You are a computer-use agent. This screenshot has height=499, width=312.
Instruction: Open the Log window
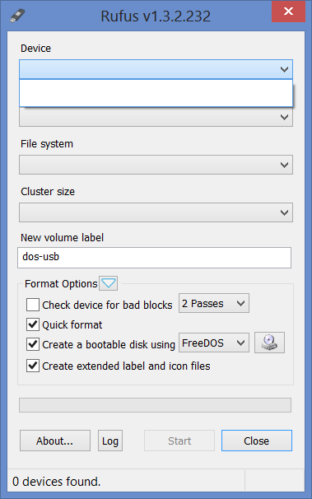point(110,441)
